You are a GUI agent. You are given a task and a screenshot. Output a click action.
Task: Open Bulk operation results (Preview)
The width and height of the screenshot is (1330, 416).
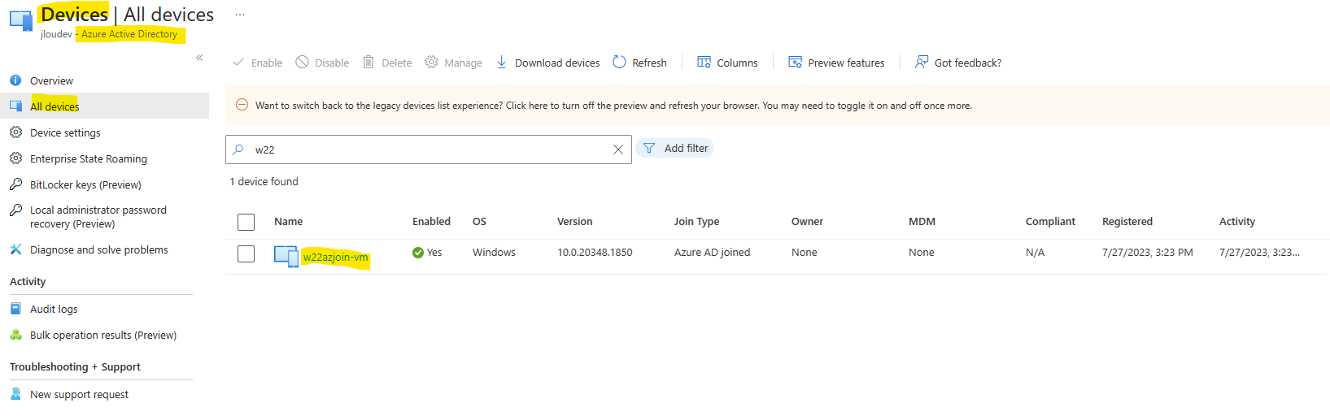tap(103, 335)
